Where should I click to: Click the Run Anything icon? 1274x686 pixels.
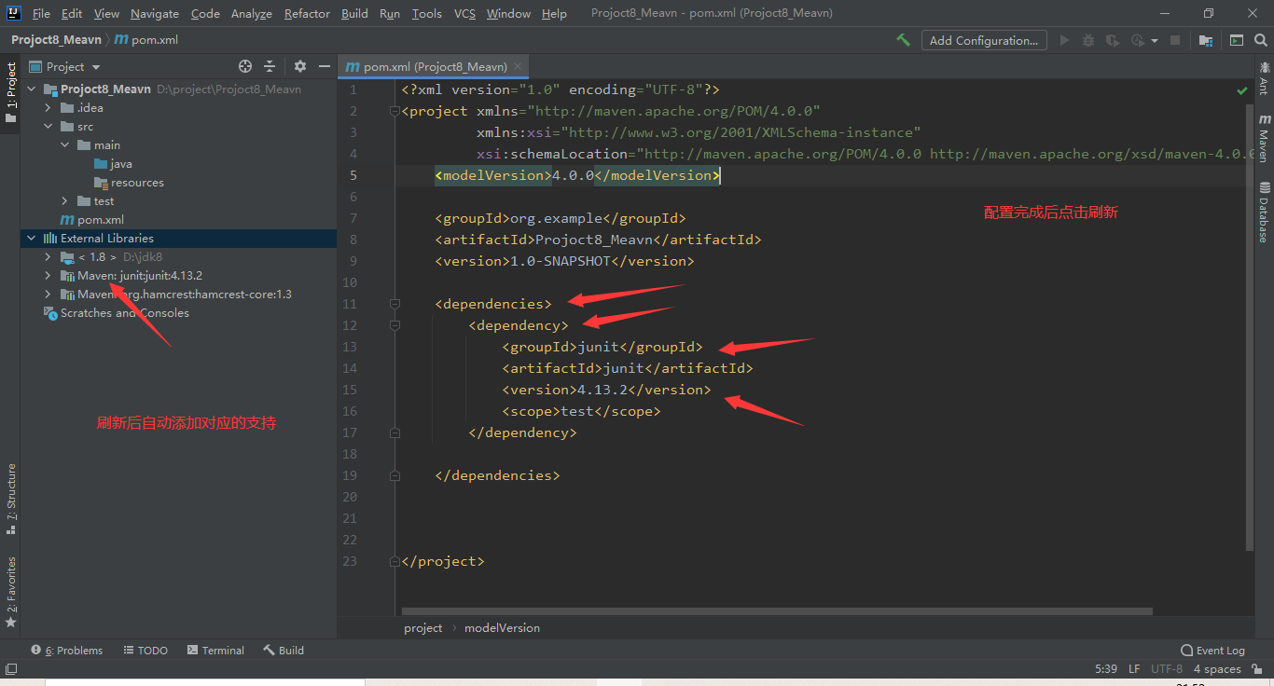click(x=1237, y=40)
